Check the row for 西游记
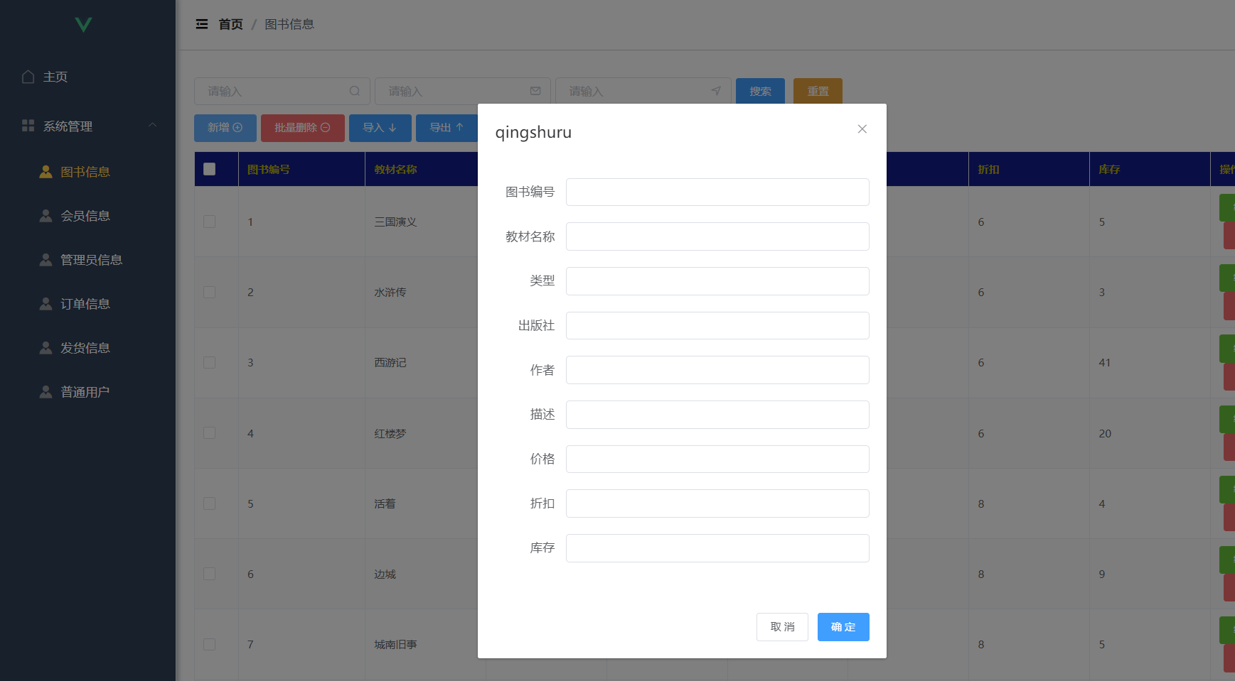 (x=209, y=362)
